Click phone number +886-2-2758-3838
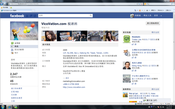175x109 pixels. click(71, 84)
